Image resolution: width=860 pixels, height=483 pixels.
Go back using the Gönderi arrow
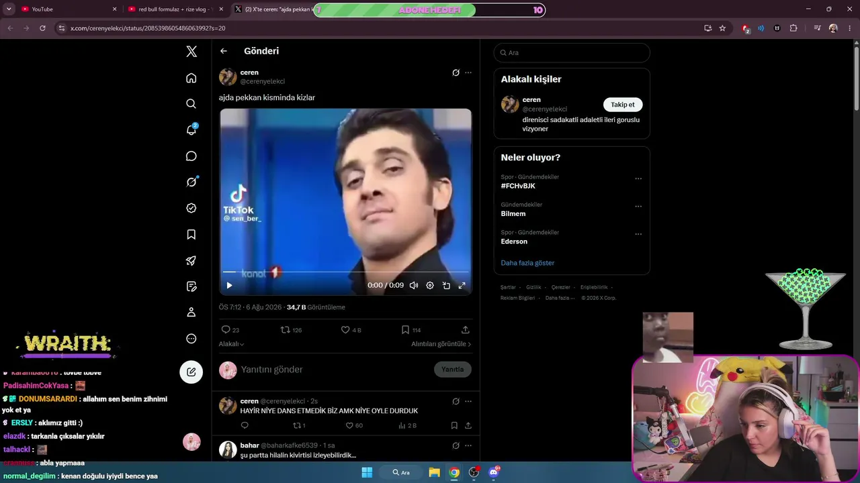point(224,51)
